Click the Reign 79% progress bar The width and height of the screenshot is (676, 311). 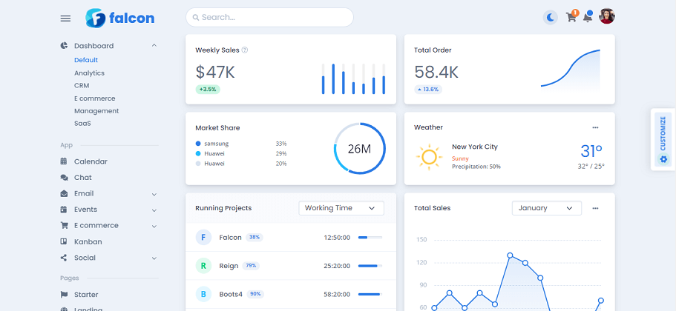pos(370,266)
